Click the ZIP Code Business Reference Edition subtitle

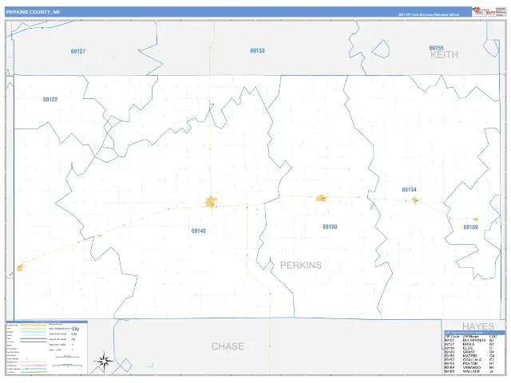point(429,14)
